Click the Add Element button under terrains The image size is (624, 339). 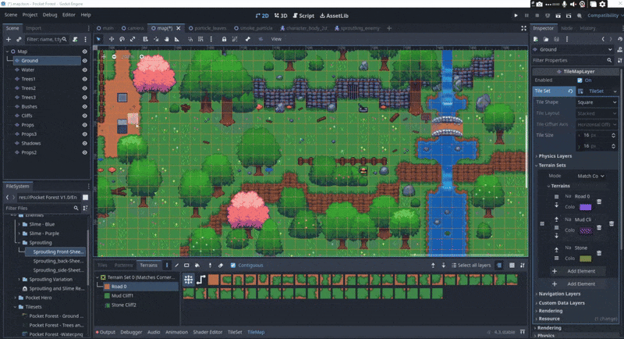click(580, 270)
